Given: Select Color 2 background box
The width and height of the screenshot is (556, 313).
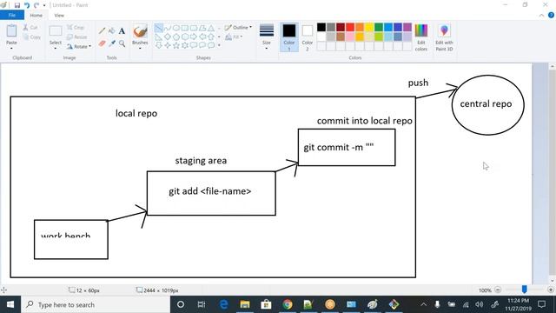Looking at the screenshot, I should pyautogui.click(x=307, y=37).
